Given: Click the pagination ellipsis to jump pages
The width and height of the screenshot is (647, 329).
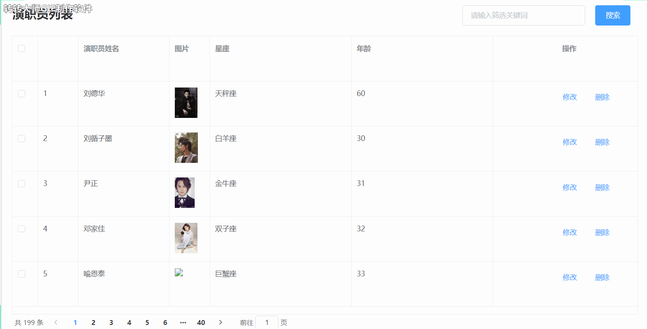Looking at the screenshot, I should click(183, 323).
